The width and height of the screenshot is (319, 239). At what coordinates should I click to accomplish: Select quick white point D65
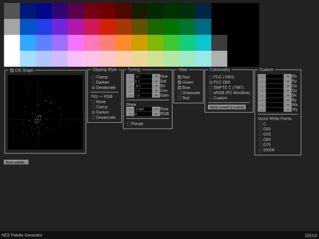[261, 140]
